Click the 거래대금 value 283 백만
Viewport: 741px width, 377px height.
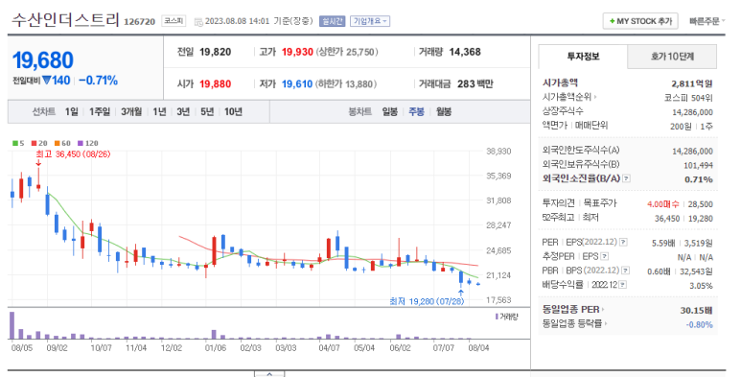tap(475, 84)
